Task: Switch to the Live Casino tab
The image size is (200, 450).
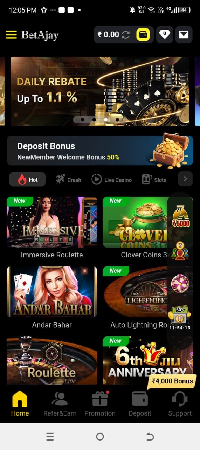Action: click(111, 180)
